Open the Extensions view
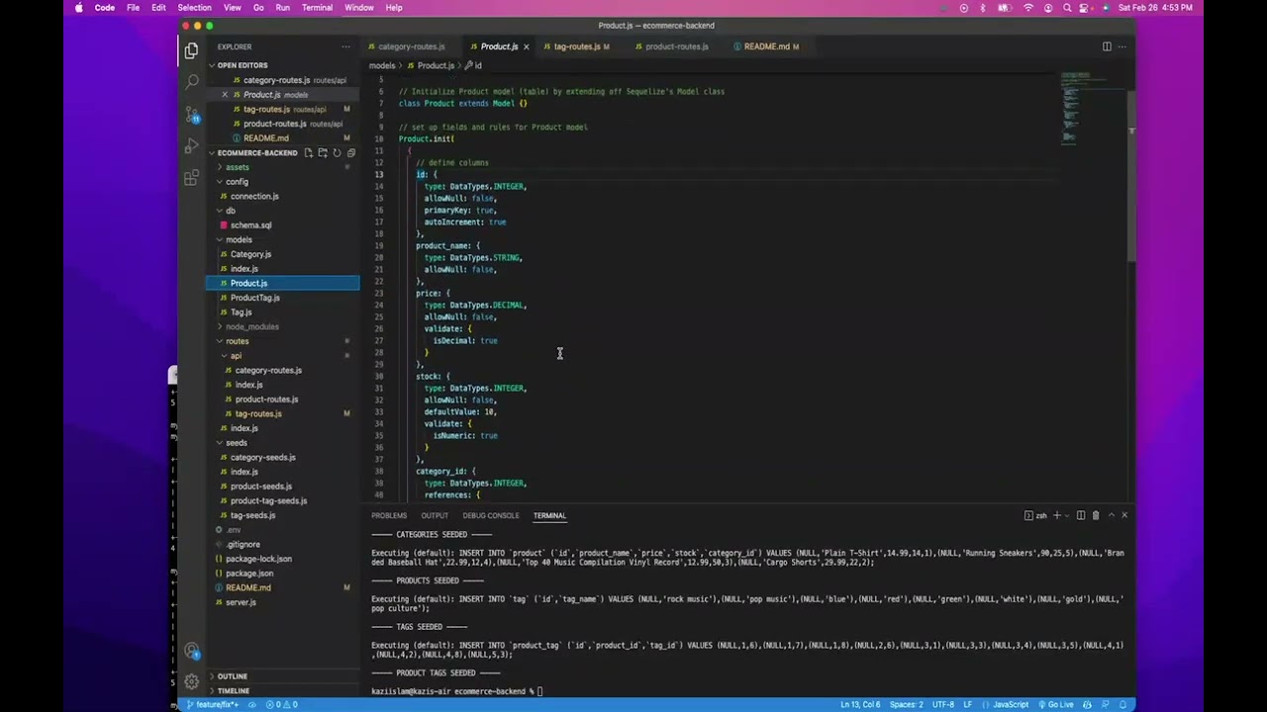The width and height of the screenshot is (1267, 712). [191, 178]
